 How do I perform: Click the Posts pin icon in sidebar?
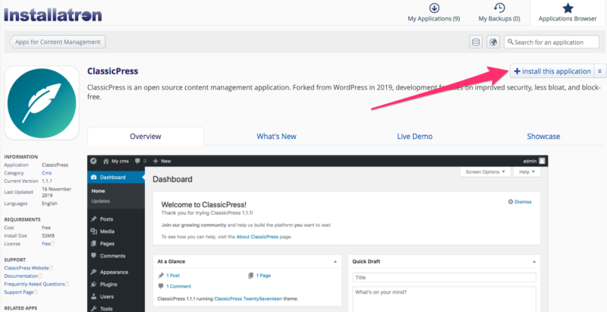(93, 219)
